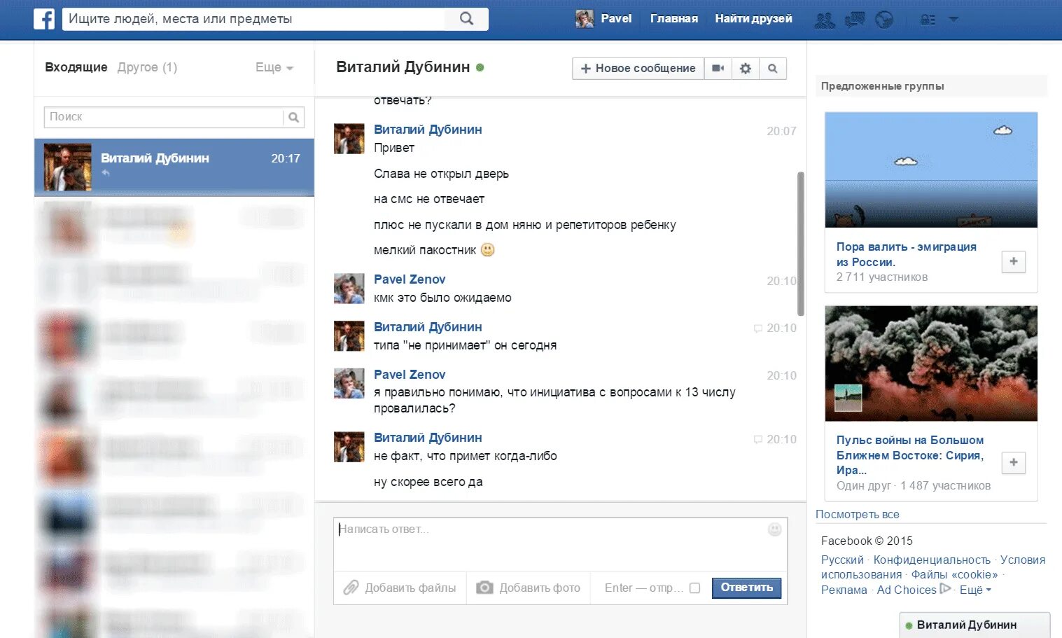Open 'Пора валить - эмиграция из России' group
The height and width of the screenshot is (638, 1062).
[x=906, y=254]
